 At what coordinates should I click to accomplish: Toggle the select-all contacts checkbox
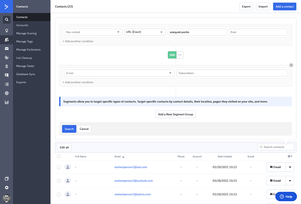pos(59,156)
